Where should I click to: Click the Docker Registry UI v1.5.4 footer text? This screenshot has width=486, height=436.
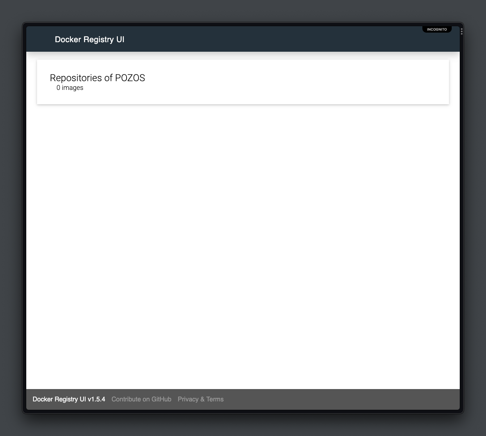[69, 399]
